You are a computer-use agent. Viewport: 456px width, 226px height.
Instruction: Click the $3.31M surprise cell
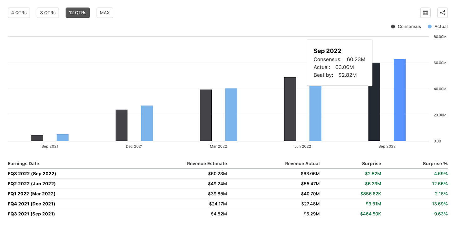(x=373, y=204)
